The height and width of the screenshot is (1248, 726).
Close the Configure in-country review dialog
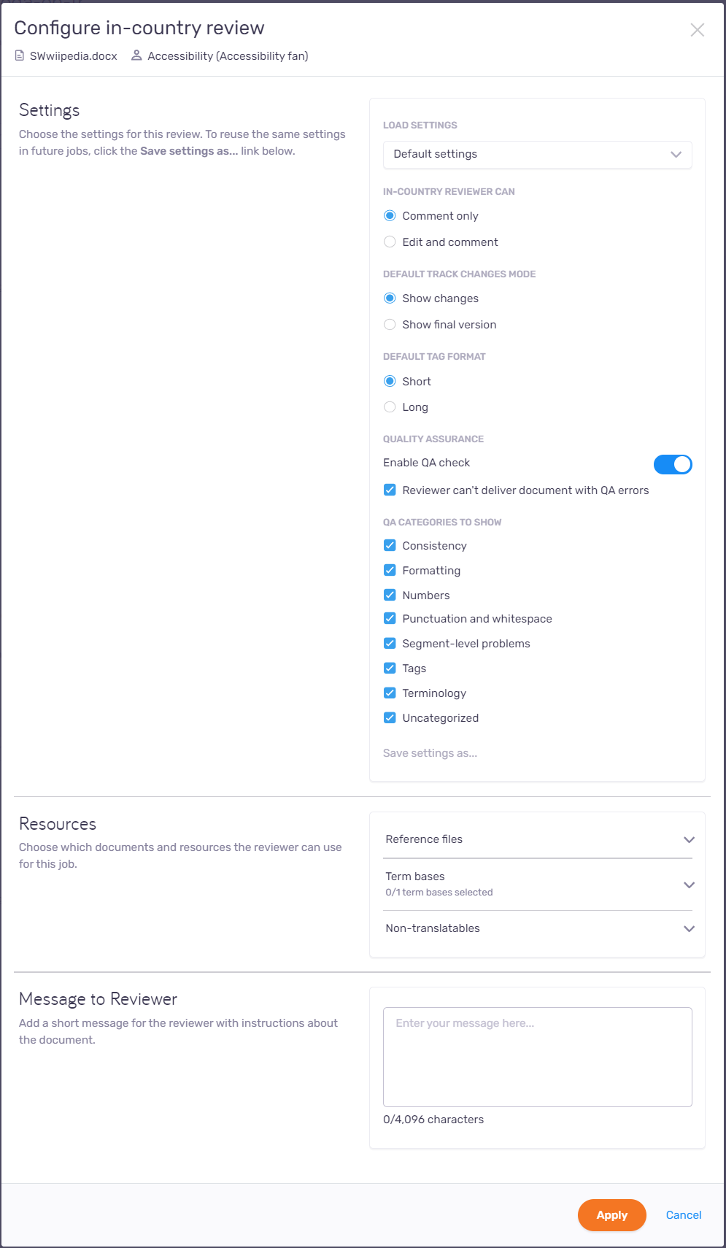tap(698, 30)
